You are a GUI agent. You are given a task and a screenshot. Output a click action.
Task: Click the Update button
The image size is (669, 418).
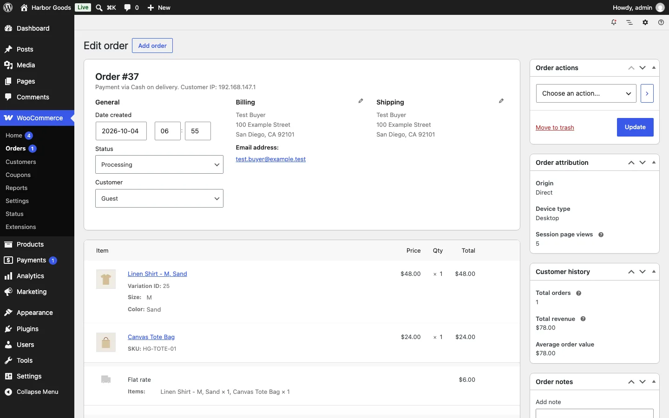coord(635,127)
